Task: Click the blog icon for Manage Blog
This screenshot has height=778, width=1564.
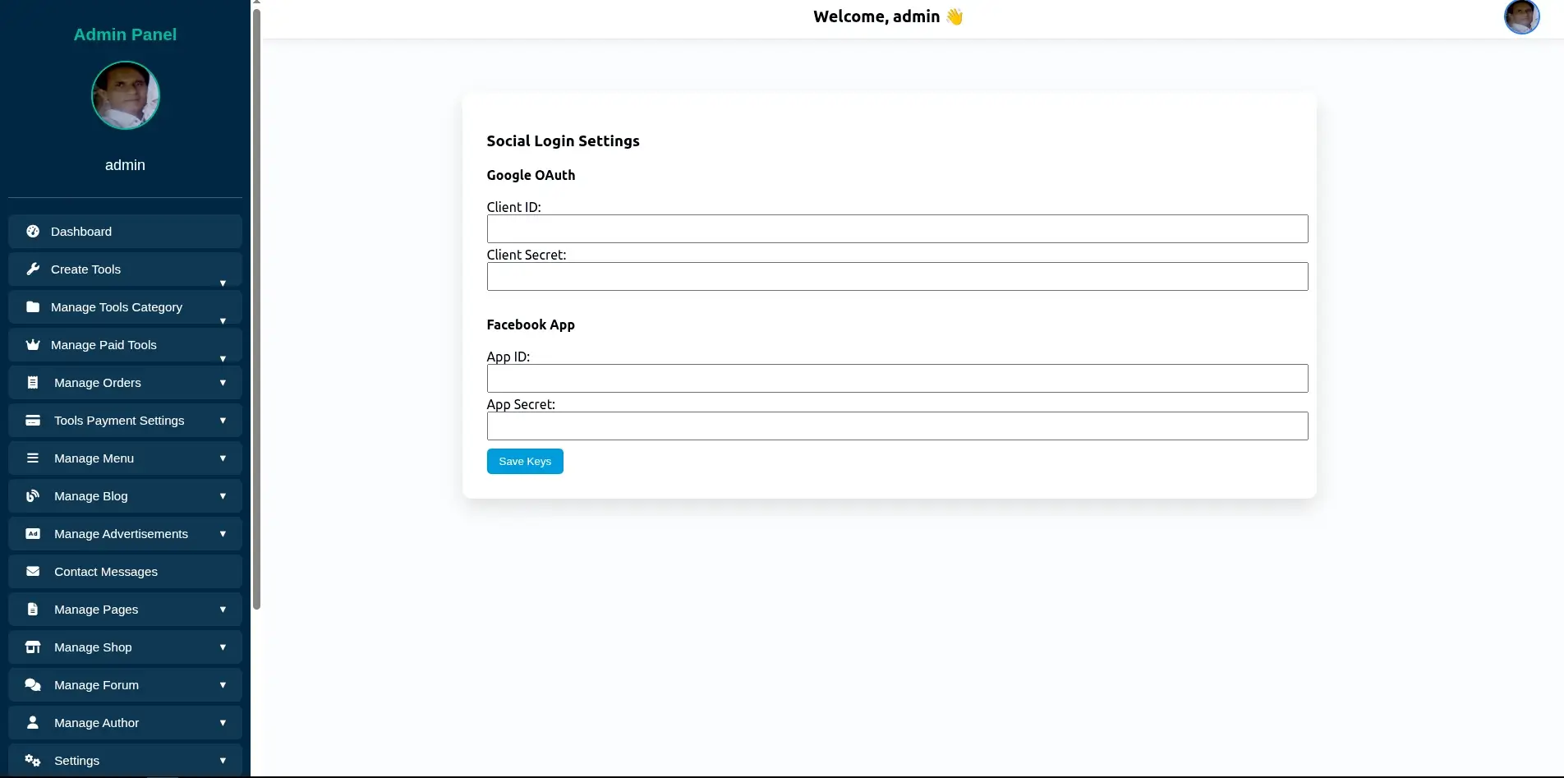Action: (x=33, y=496)
